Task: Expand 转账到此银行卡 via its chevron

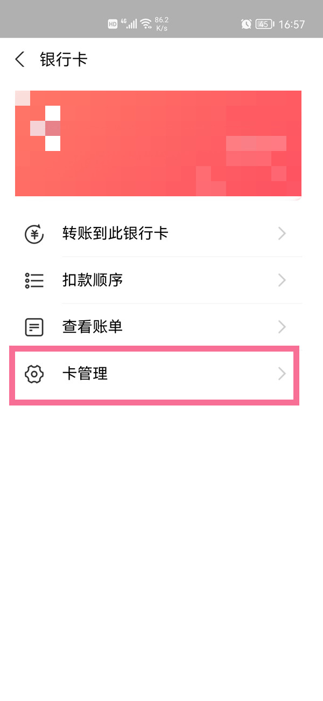Action: click(282, 234)
